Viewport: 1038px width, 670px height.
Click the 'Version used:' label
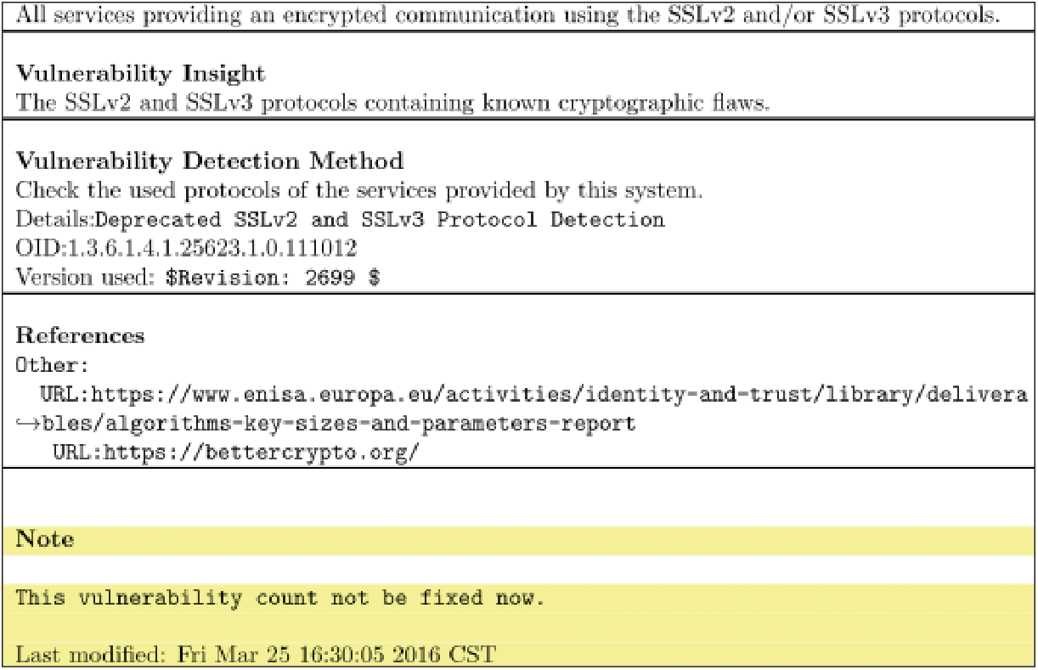pos(88,278)
